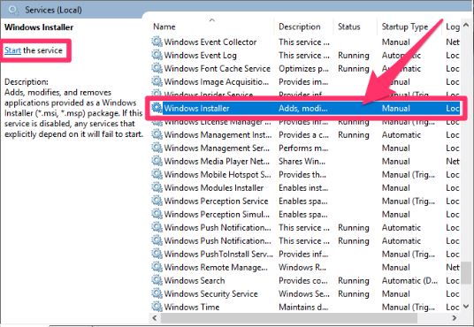Click Running status of Windows Event Log
Image resolution: width=474 pixels, height=327 pixels.
354,56
